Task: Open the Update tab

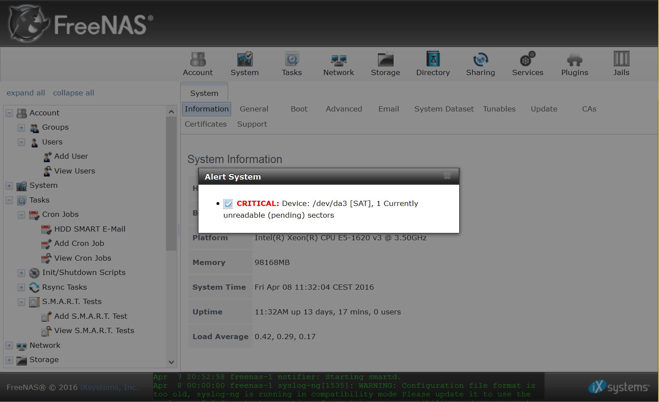Action: [544, 109]
